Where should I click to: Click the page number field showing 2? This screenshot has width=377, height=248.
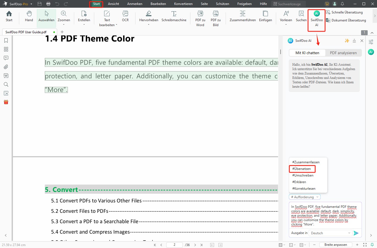click(x=174, y=245)
